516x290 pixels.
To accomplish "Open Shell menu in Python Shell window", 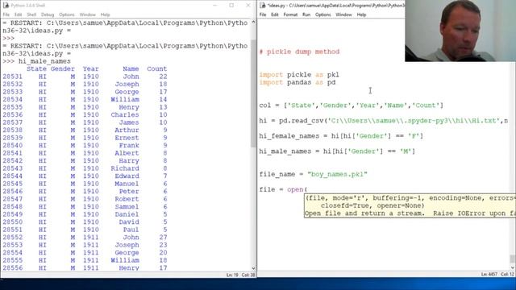I will click(x=31, y=14).
